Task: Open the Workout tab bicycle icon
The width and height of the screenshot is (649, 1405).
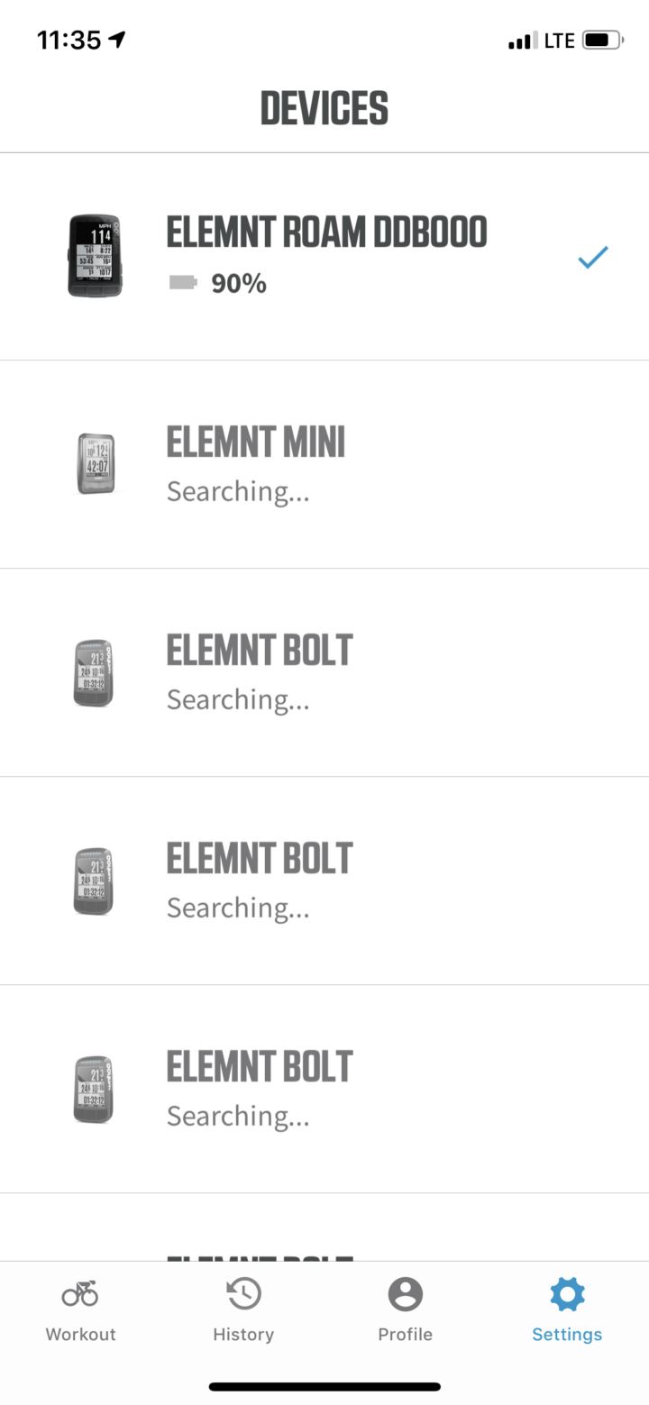Action: click(80, 1295)
